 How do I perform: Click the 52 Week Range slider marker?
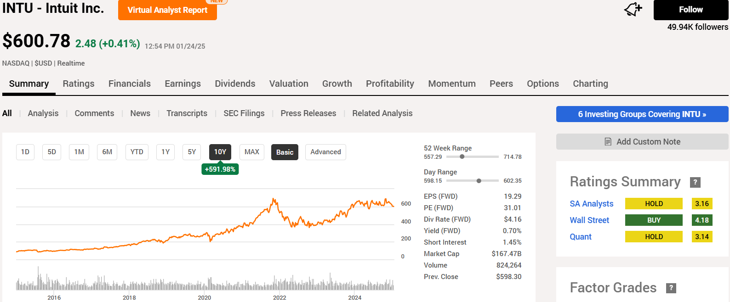[x=462, y=157]
